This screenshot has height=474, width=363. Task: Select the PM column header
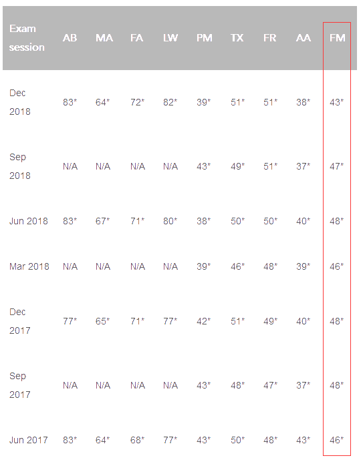205,38
